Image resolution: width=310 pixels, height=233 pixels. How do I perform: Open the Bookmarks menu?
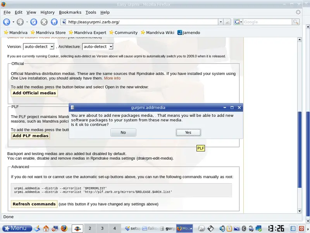tap(70, 12)
